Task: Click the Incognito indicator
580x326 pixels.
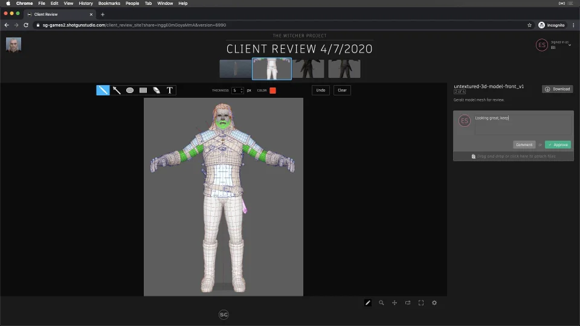Action: (x=552, y=25)
